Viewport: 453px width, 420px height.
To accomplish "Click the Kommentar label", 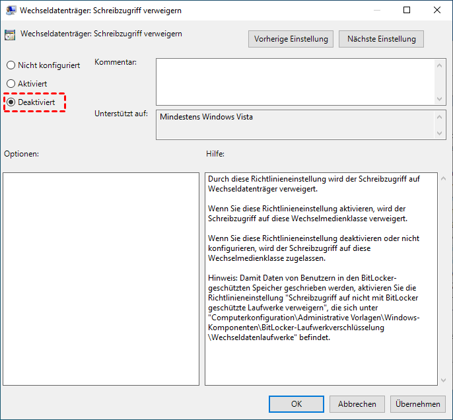I will [116, 62].
